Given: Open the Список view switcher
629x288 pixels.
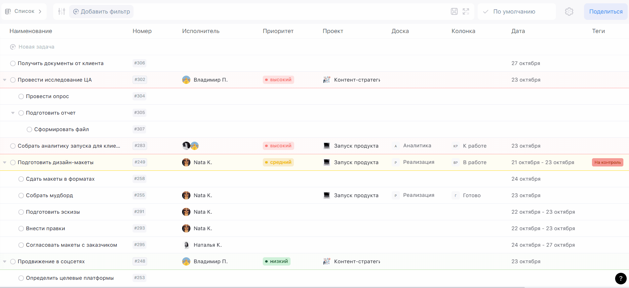Looking at the screenshot, I should point(23,12).
